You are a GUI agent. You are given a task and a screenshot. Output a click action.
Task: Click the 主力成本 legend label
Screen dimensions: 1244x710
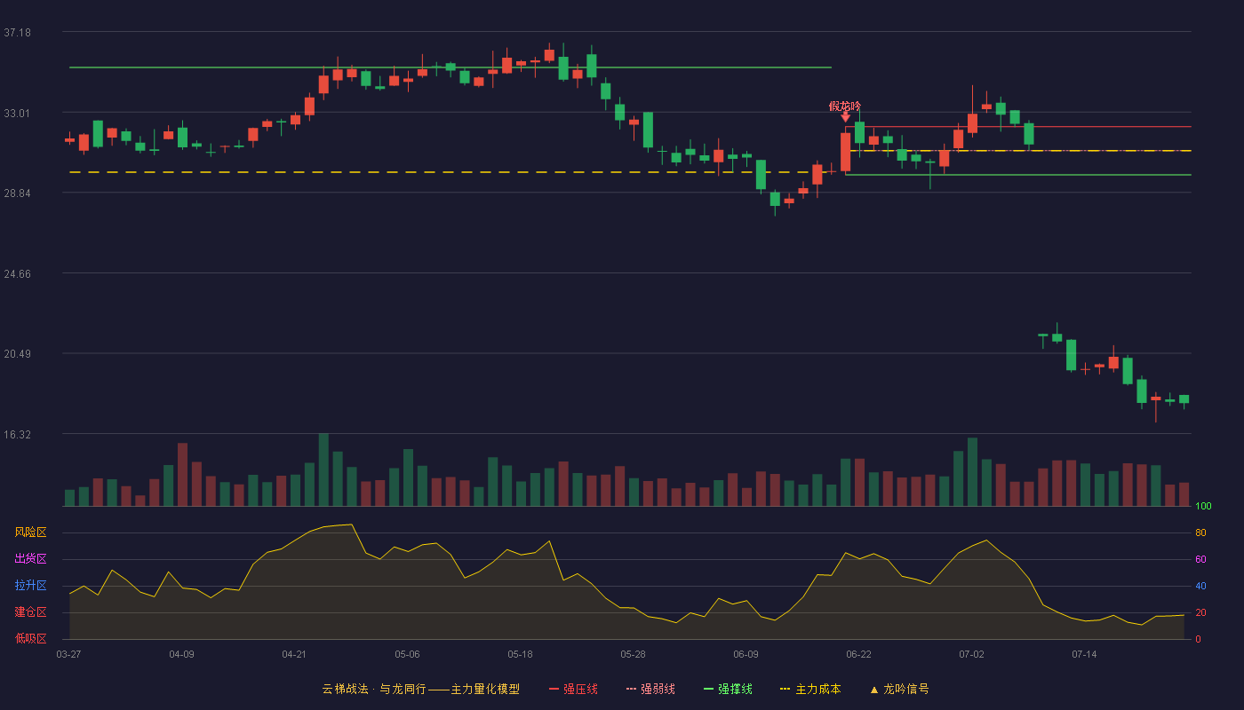coord(817,689)
